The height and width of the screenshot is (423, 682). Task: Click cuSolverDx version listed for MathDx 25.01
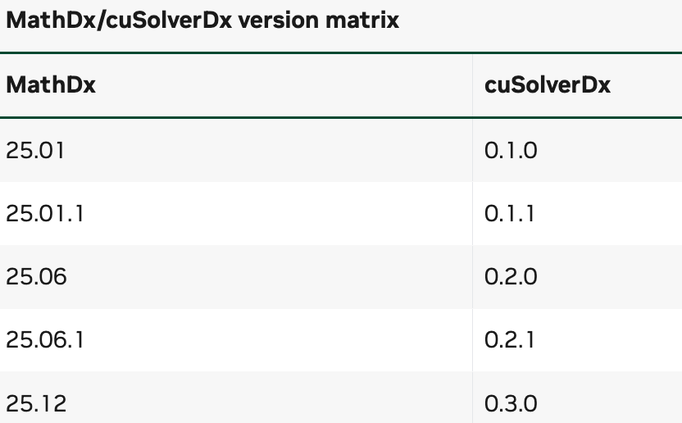coord(511,150)
